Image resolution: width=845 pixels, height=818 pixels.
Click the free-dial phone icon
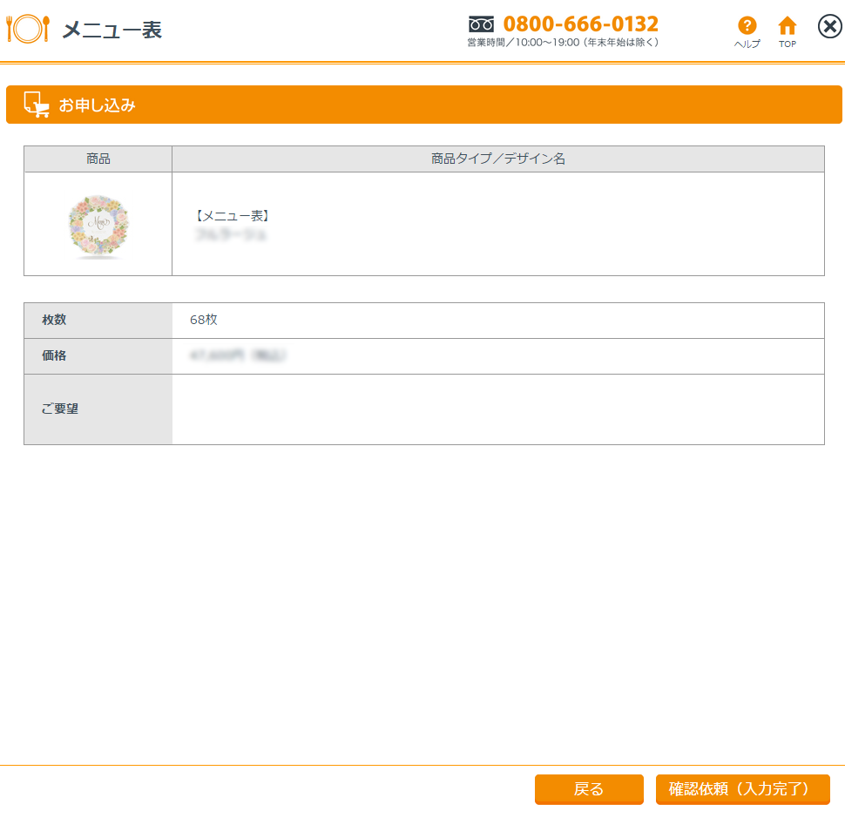point(481,24)
